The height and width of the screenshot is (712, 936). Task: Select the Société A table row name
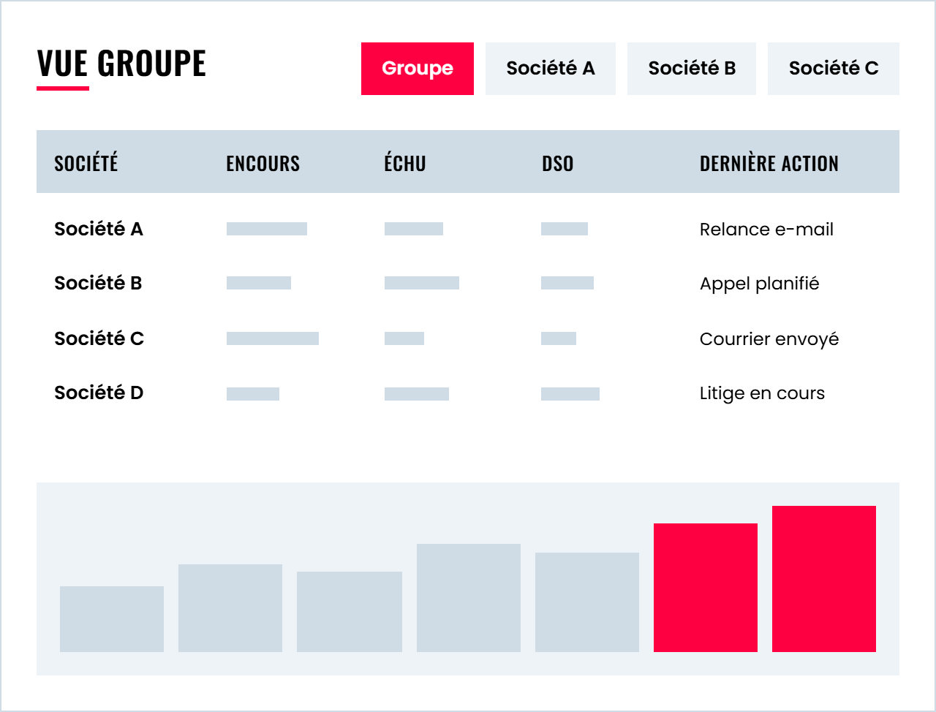pyautogui.click(x=99, y=229)
